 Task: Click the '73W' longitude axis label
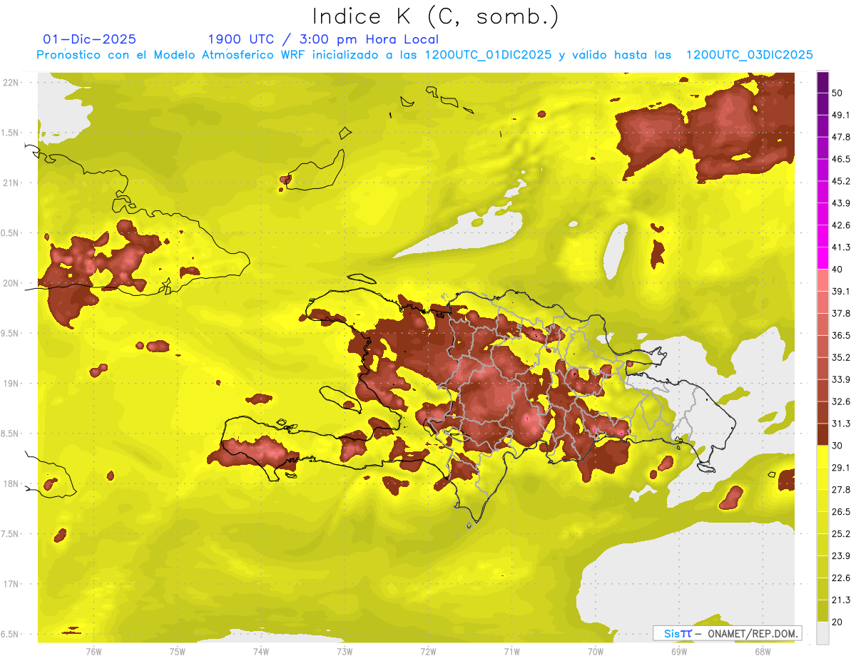345,651
